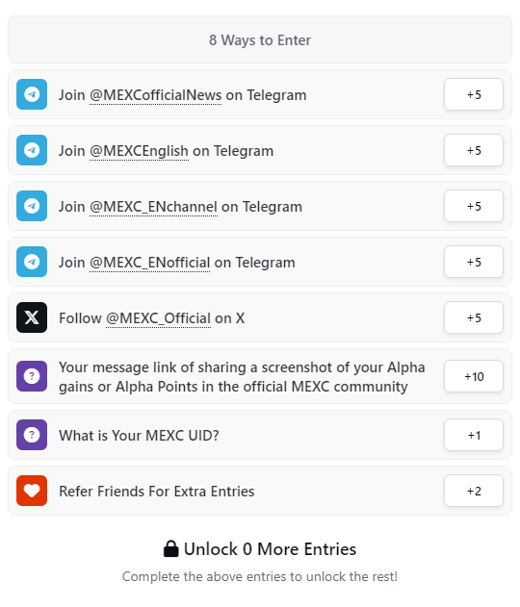Click the red heart referral icon

pos(32,491)
